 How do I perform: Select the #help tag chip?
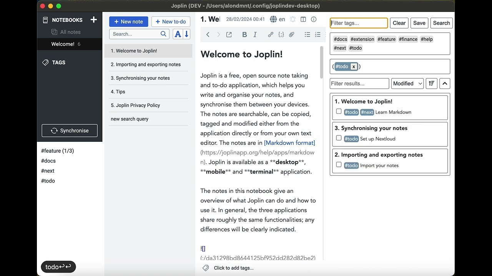click(427, 39)
